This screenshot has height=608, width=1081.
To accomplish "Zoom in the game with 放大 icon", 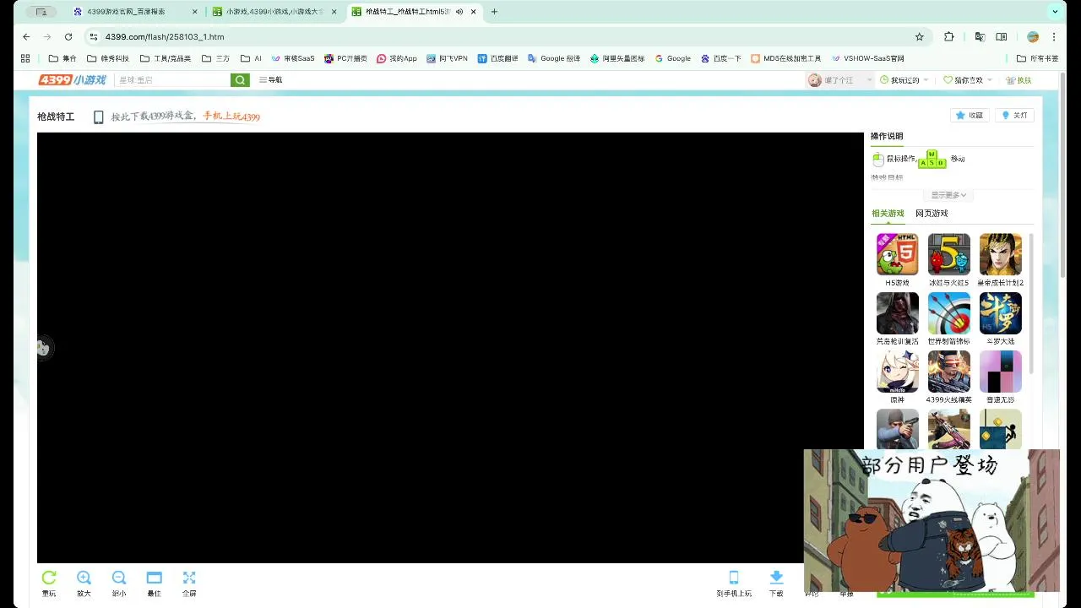I will [84, 578].
